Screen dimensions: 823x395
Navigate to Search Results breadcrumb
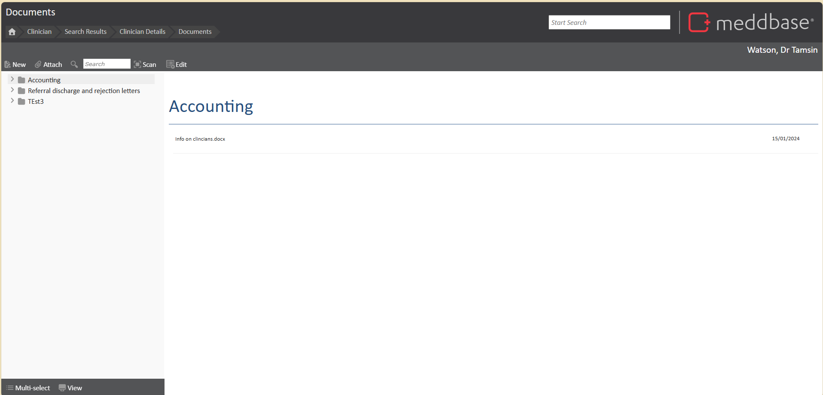pyautogui.click(x=85, y=32)
